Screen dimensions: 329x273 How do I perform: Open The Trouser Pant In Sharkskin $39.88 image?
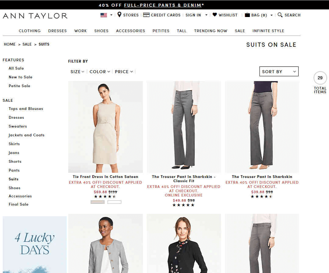(x=262, y=127)
